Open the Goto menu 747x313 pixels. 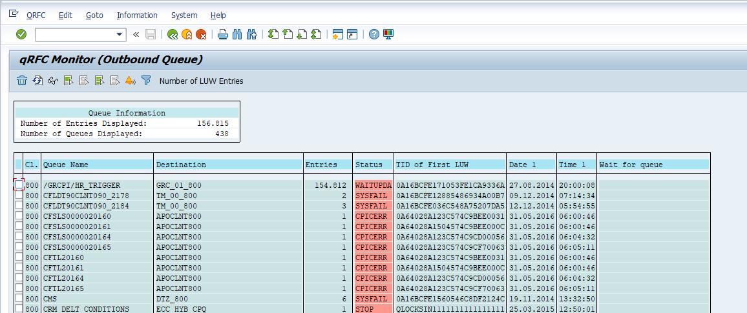point(94,15)
